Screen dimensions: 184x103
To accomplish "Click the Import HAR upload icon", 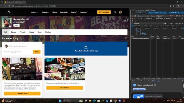I will tap(133, 21).
